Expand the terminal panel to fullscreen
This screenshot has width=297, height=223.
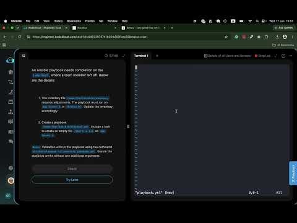pos(276,56)
